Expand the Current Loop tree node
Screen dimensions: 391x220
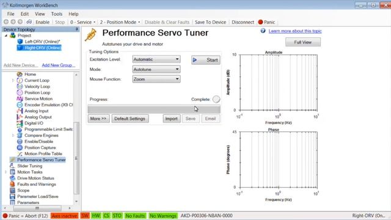coord(13,80)
